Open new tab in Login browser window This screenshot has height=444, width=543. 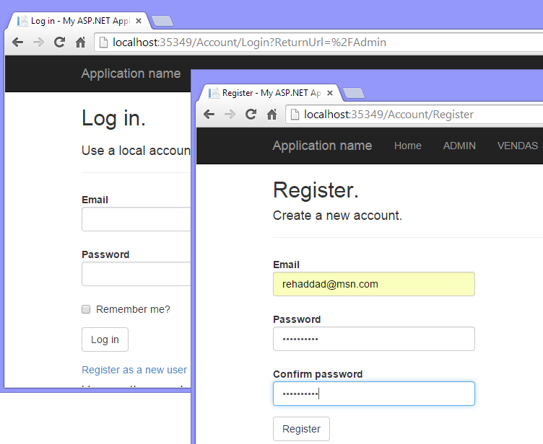pos(162,21)
